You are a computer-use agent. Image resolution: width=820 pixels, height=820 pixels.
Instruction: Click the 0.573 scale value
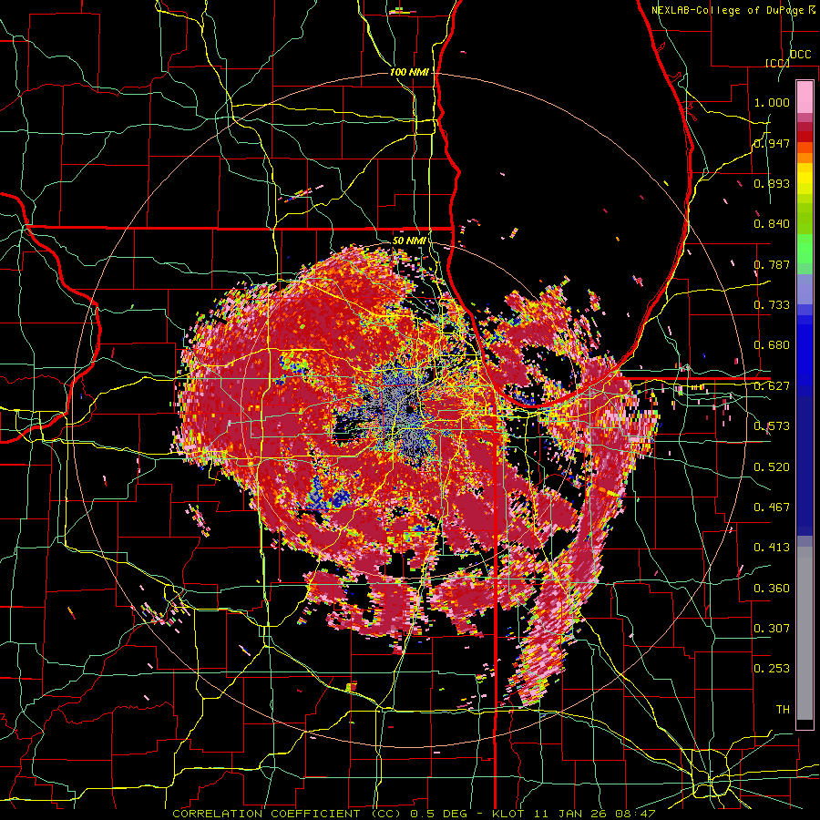click(772, 426)
